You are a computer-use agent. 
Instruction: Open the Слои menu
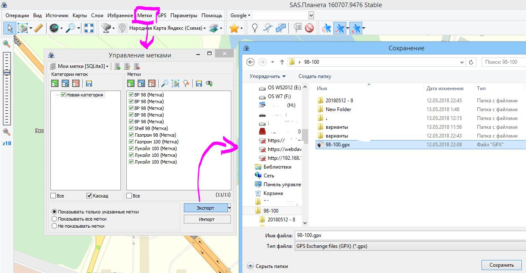click(97, 16)
